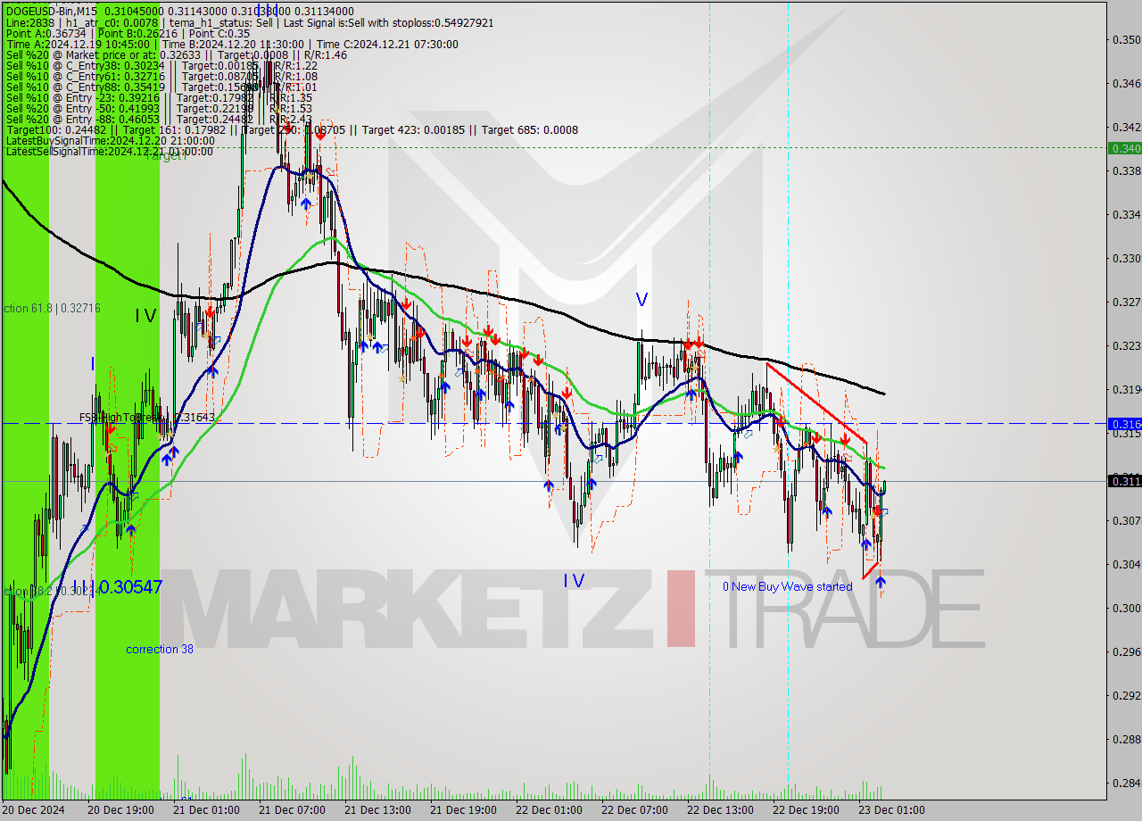Image resolution: width=1142 pixels, height=821 pixels.
Task: Click the '21 Dec 01:00' time label
Action: click(205, 810)
